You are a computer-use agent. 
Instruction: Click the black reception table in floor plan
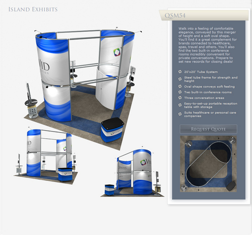pos(231,186)
